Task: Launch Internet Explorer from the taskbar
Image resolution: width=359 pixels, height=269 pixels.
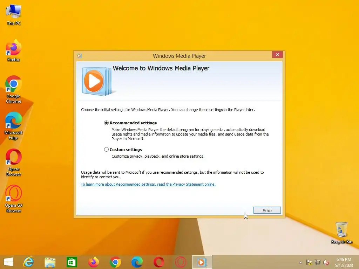Action: click(x=28, y=262)
